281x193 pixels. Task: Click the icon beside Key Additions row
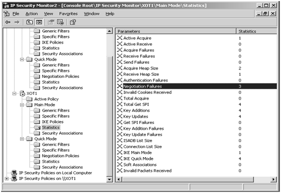pos(119,111)
